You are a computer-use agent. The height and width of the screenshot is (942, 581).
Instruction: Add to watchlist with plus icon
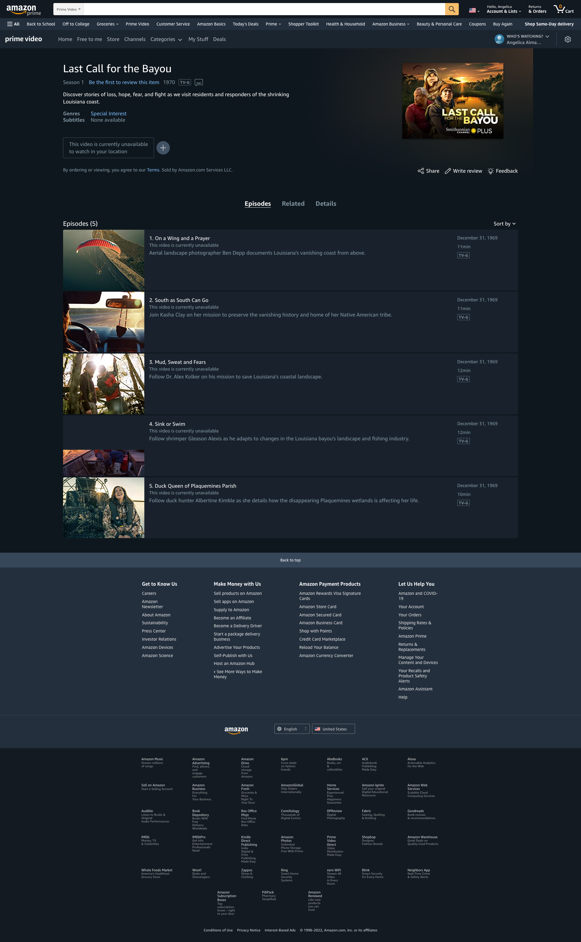pos(163,148)
